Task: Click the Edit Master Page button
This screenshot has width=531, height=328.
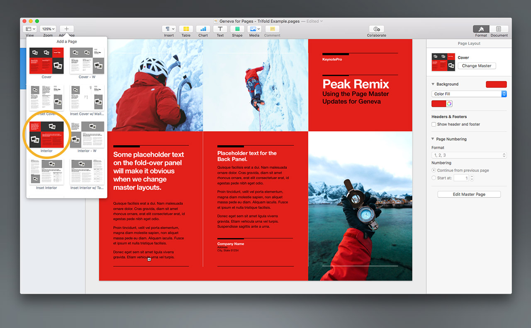Action: [x=469, y=194]
